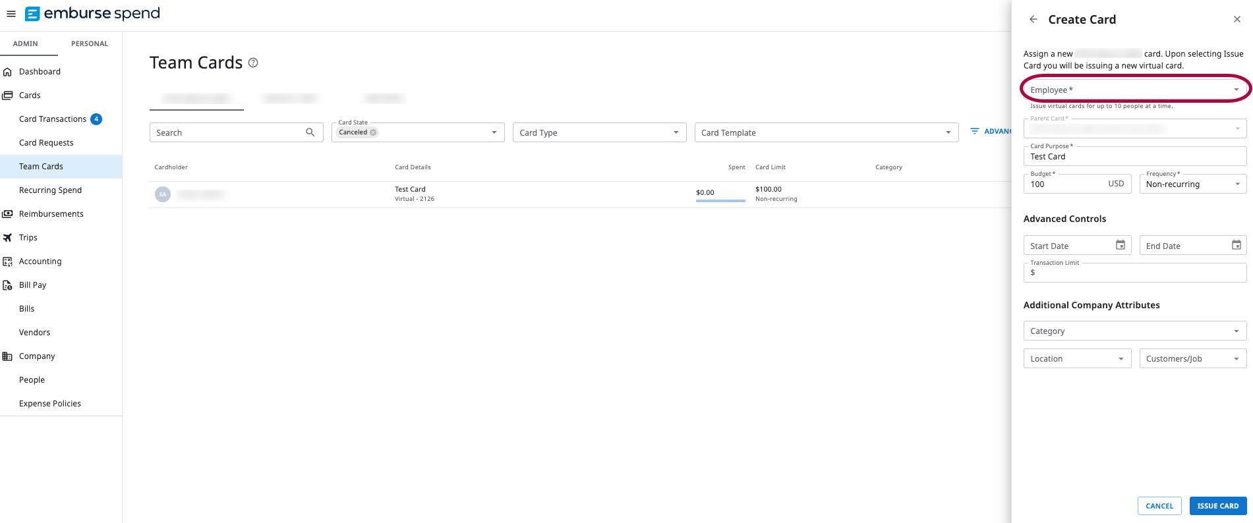Image resolution: width=1253 pixels, height=523 pixels.
Task: Click the Spent progress bar for Test Card
Action: 720,201
